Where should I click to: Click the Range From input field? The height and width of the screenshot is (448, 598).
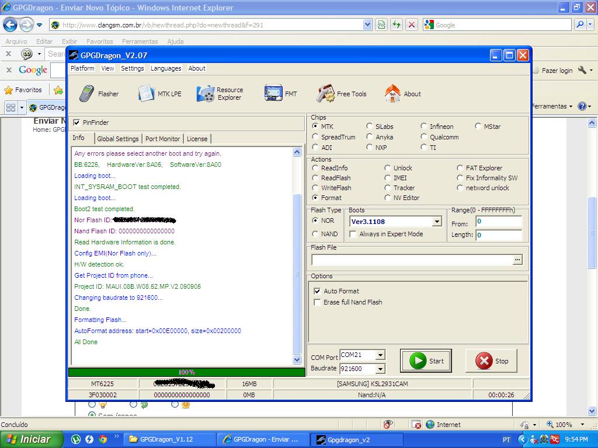pos(499,222)
